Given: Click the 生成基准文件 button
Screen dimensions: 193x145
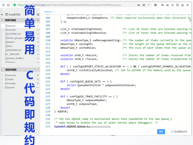Looking at the screenshot, I should (179, 132).
